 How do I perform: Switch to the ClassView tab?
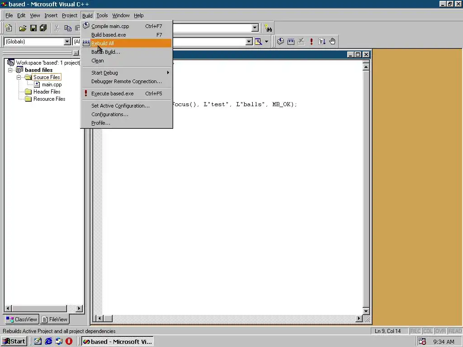pos(22,319)
